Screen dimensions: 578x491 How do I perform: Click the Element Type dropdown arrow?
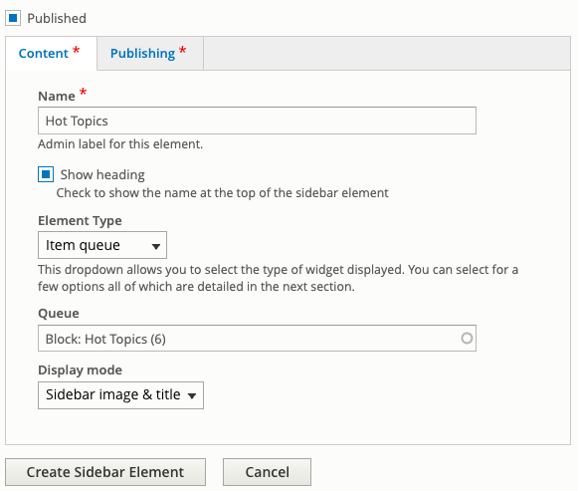(x=156, y=246)
